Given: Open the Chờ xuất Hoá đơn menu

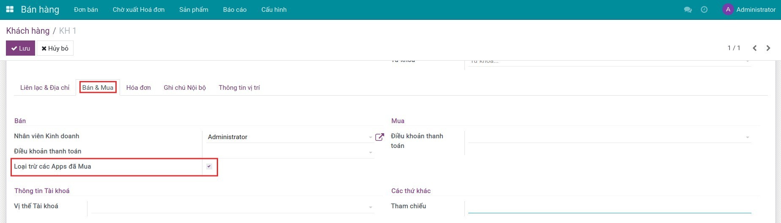Looking at the screenshot, I should pyautogui.click(x=139, y=10).
